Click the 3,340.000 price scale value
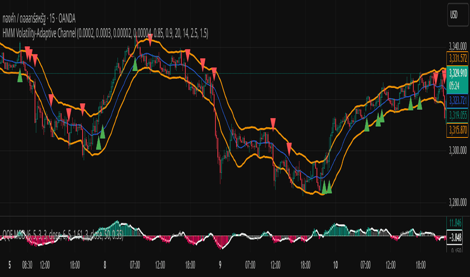The width and height of the screenshot is (470, 277). (458, 46)
